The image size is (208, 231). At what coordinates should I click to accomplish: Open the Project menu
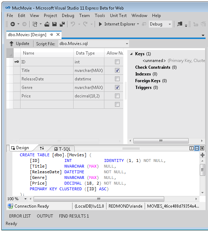click(x=50, y=16)
